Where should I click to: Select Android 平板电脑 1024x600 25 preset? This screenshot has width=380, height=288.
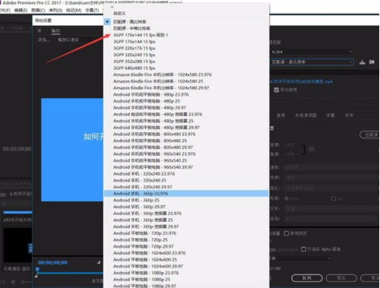tap(186, 260)
